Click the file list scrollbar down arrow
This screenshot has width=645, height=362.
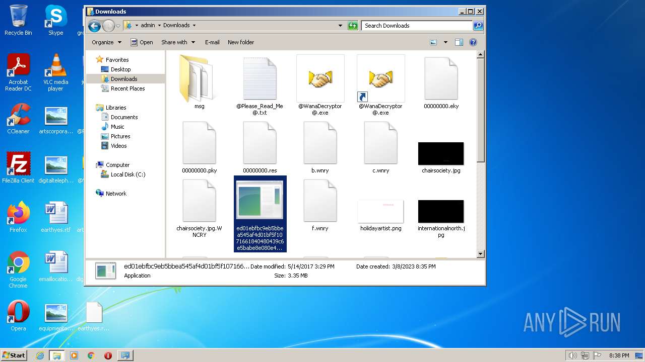point(480,254)
